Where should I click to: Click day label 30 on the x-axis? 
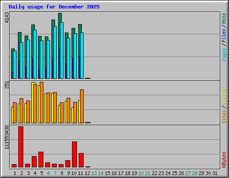(x=208, y=173)
